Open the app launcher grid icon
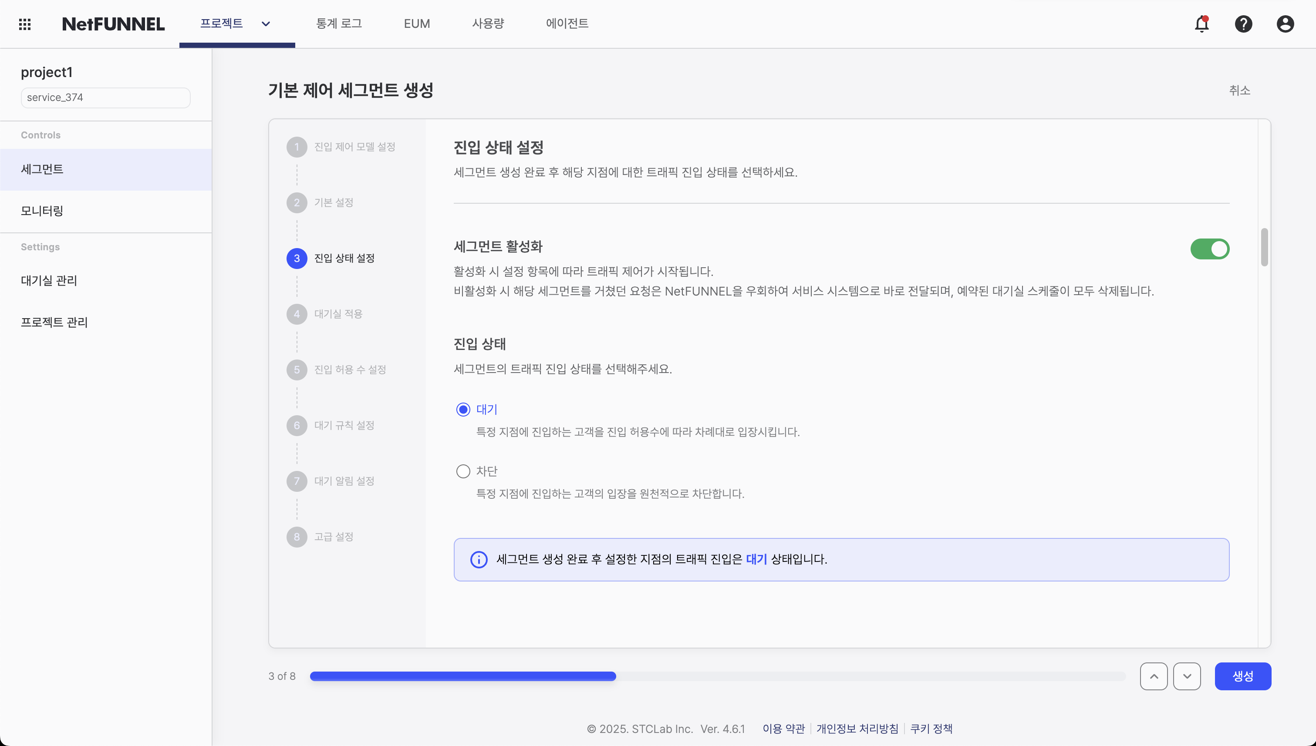The height and width of the screenshot is (746, 1316). coord(24,24)
